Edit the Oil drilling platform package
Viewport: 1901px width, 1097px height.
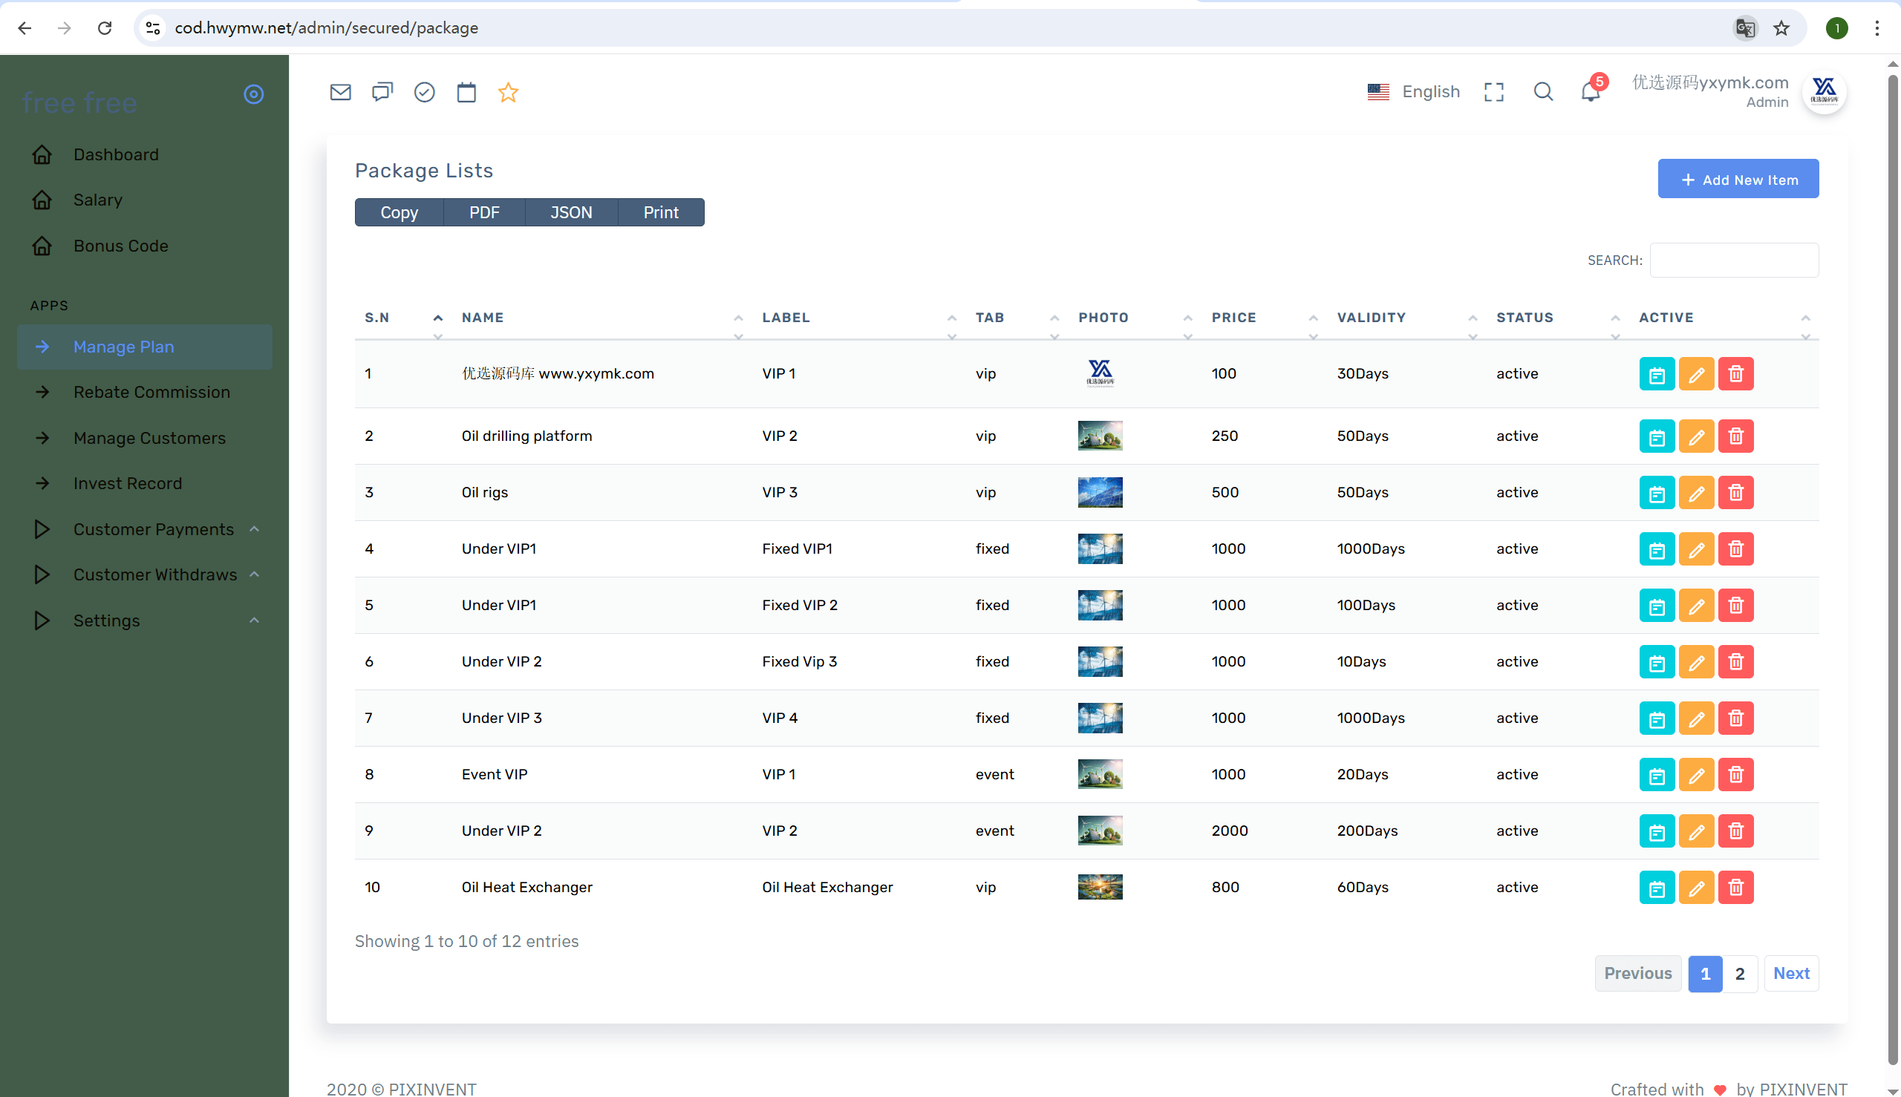(1697, 436)
